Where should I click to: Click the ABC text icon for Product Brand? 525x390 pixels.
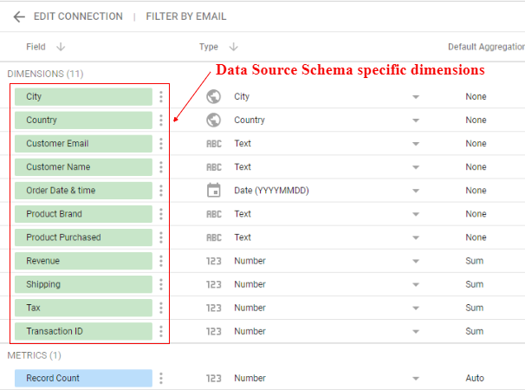[214, 214]
